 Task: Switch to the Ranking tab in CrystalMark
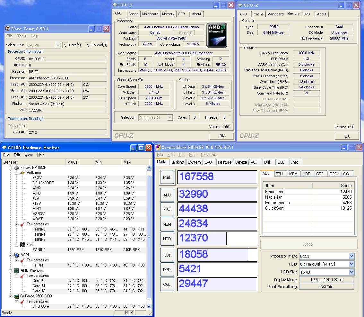[177, 162]
